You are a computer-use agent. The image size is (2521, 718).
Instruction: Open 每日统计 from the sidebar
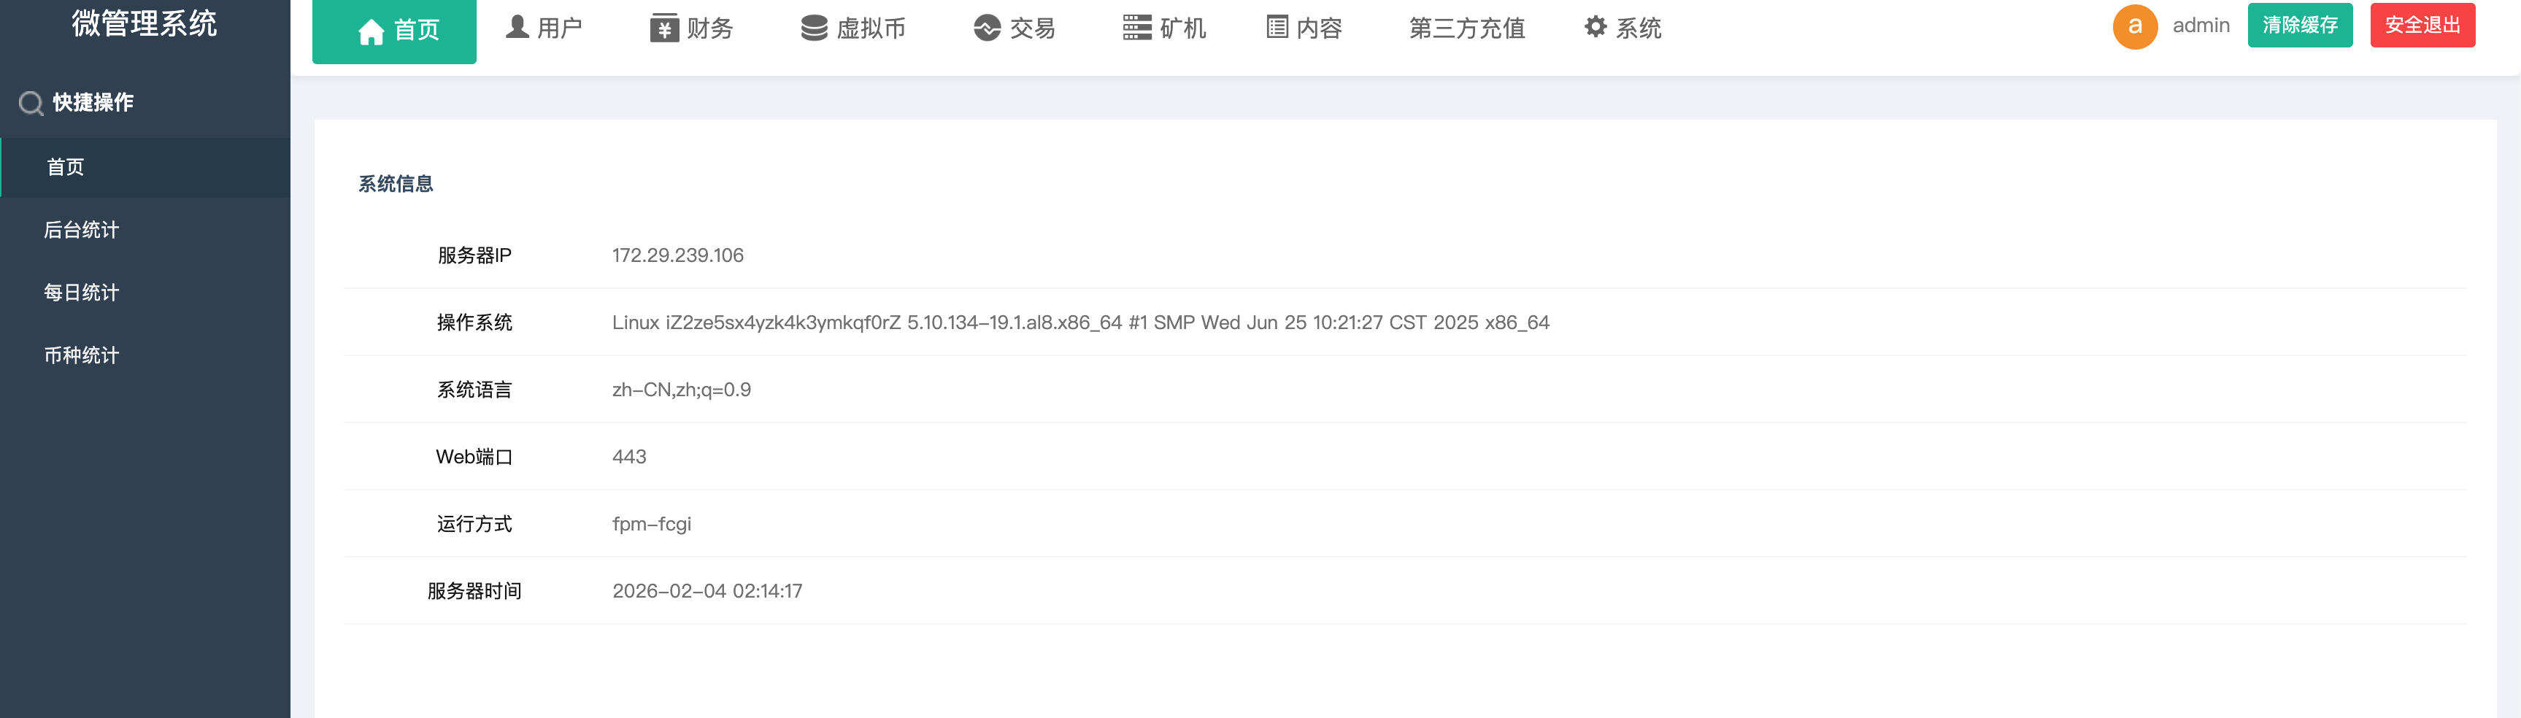pos(81,293)
